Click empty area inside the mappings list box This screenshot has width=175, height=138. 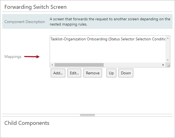(108, 52)
